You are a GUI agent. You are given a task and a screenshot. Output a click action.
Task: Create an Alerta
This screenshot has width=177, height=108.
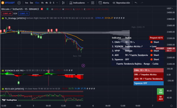click(104, 3)
